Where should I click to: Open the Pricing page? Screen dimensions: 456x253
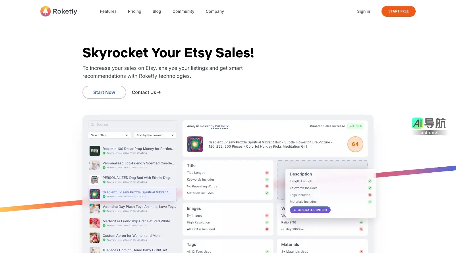pos(134,11)
